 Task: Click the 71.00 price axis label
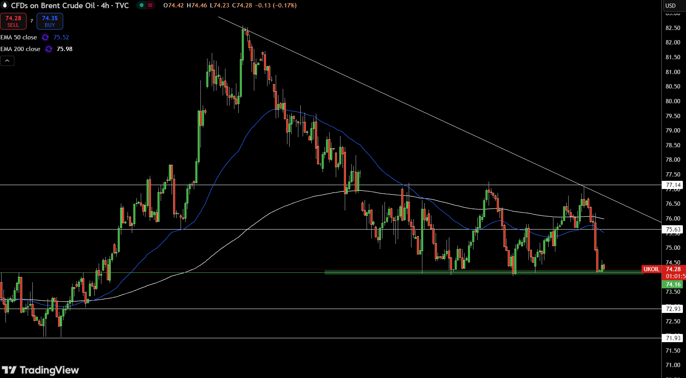click(x=673, y=365)
